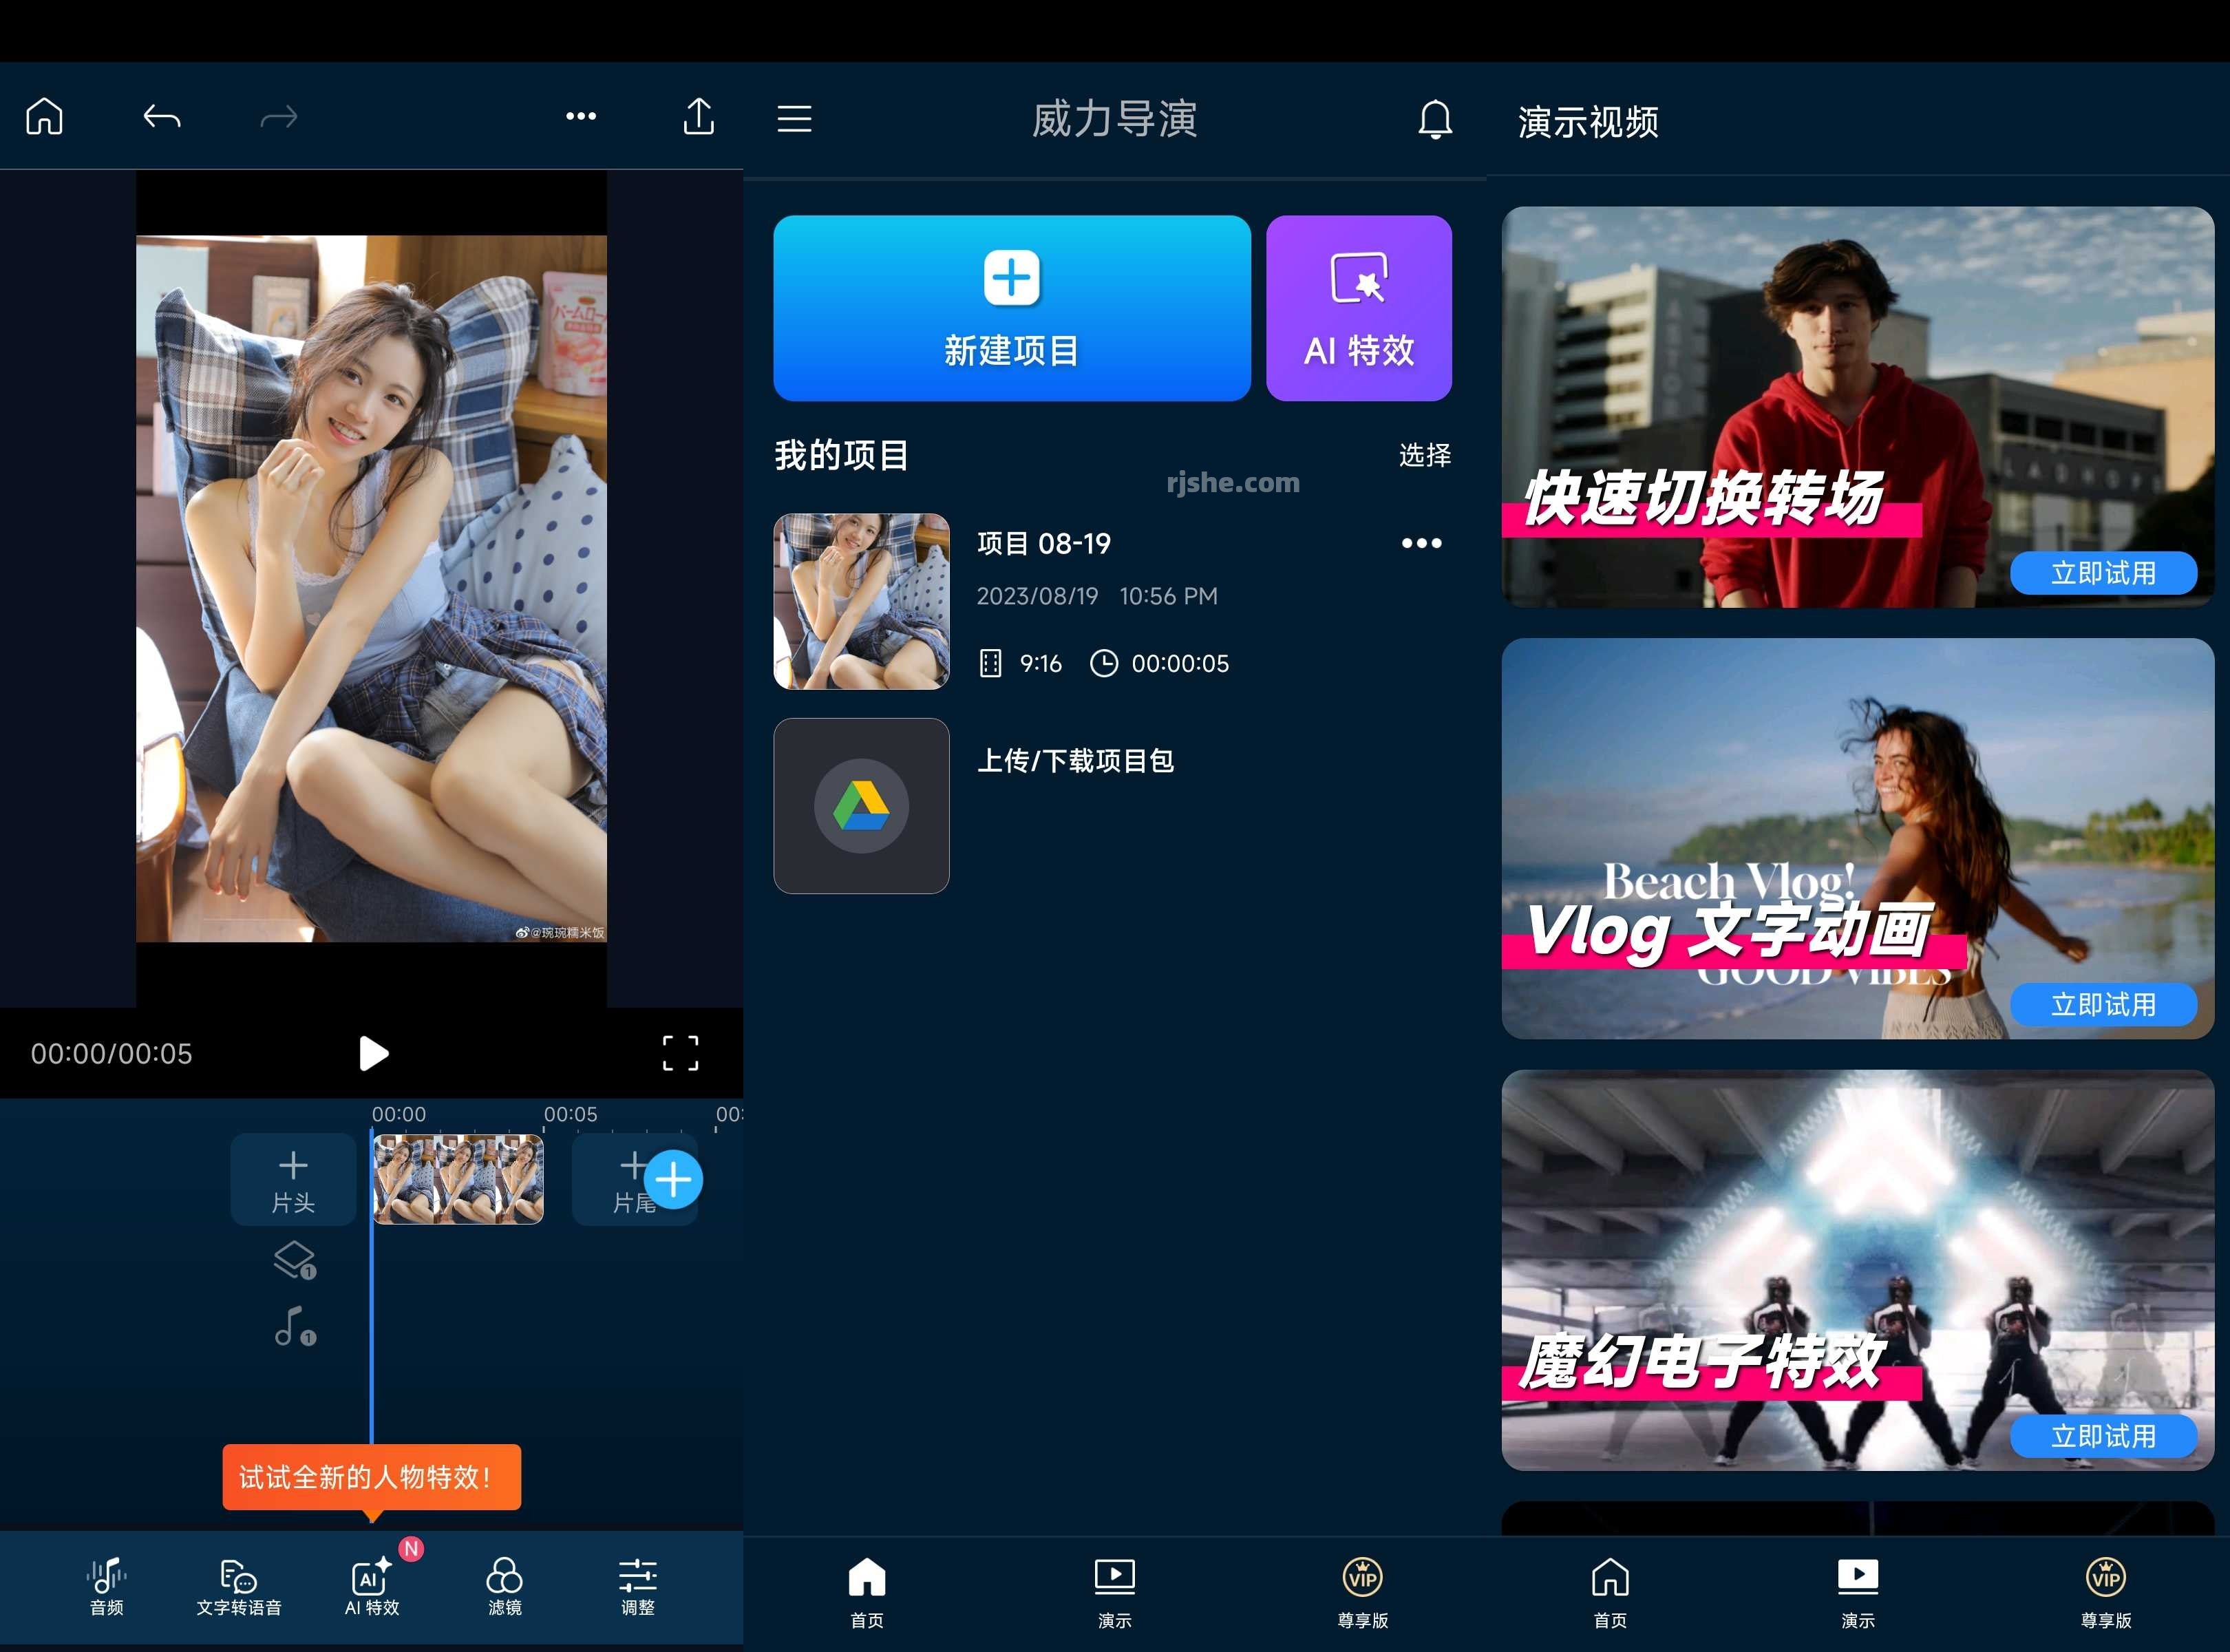This screenshot has width=2230, height=1652.
Task: Undo the last edit in the editor
Action: [x=162, y=116]
